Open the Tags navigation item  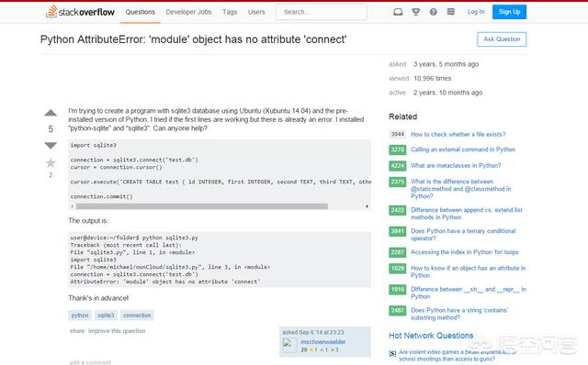pos(230,12)
